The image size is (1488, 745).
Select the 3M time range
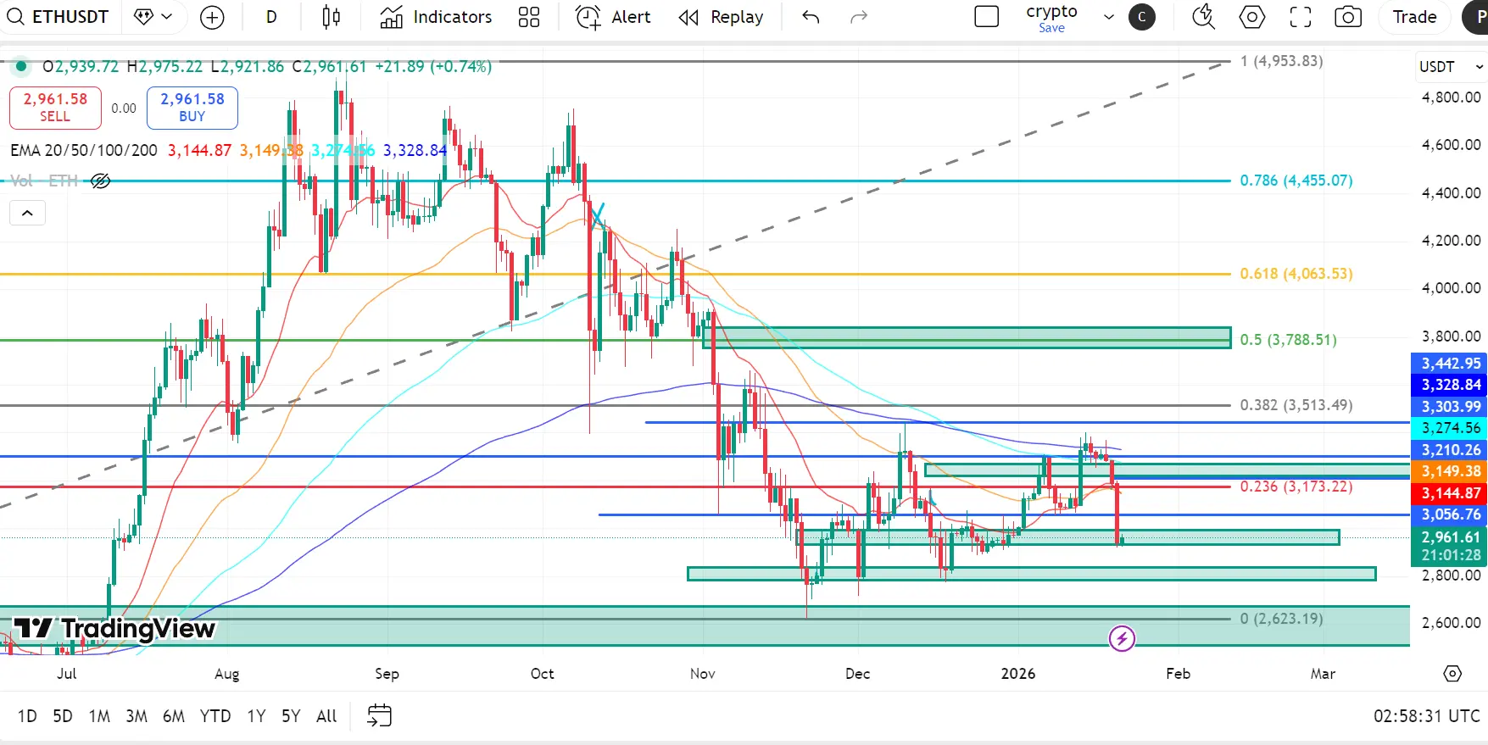(137, 716)
